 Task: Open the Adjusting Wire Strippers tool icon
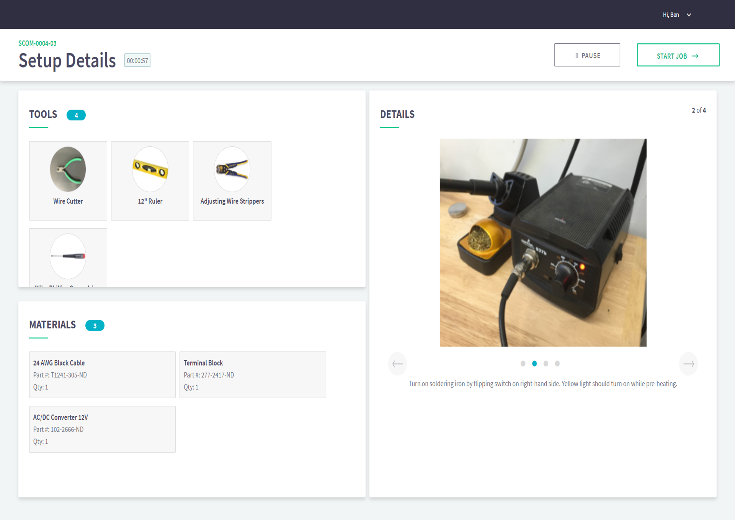click(x=232, y=169)
